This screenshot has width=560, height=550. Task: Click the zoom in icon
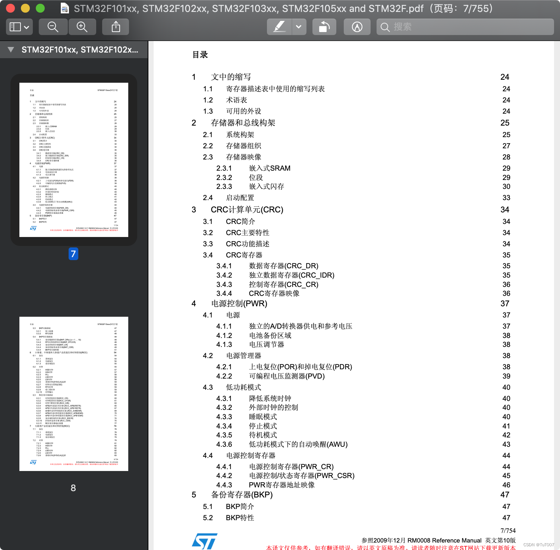click(82, 26)
